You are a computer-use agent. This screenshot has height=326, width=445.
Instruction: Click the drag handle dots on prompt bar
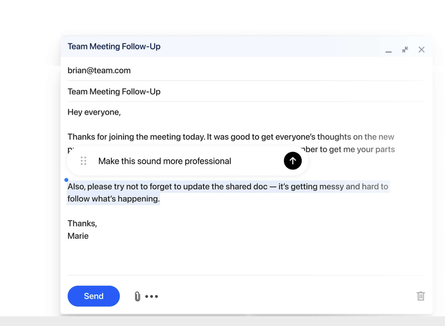(x=83, y=161)
